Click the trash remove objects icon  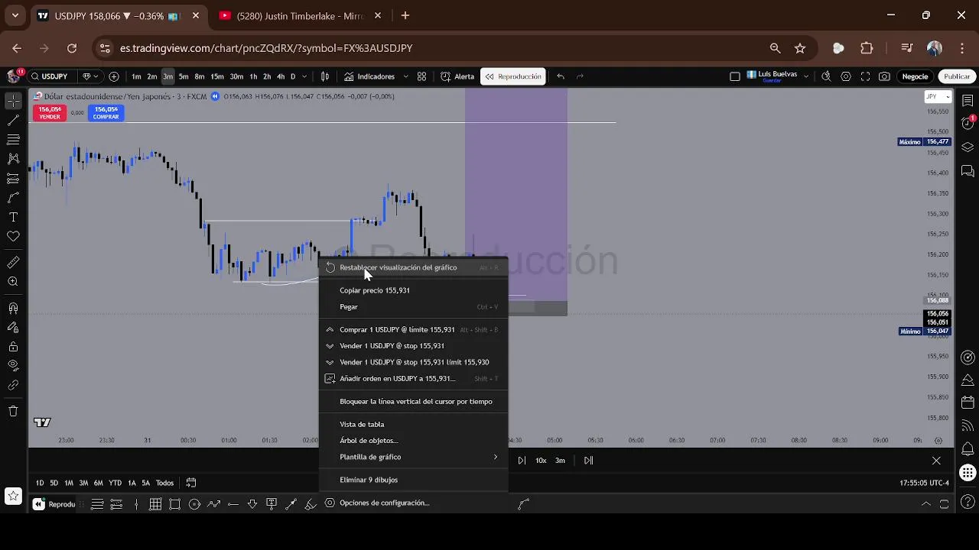[x=13, y=411]
